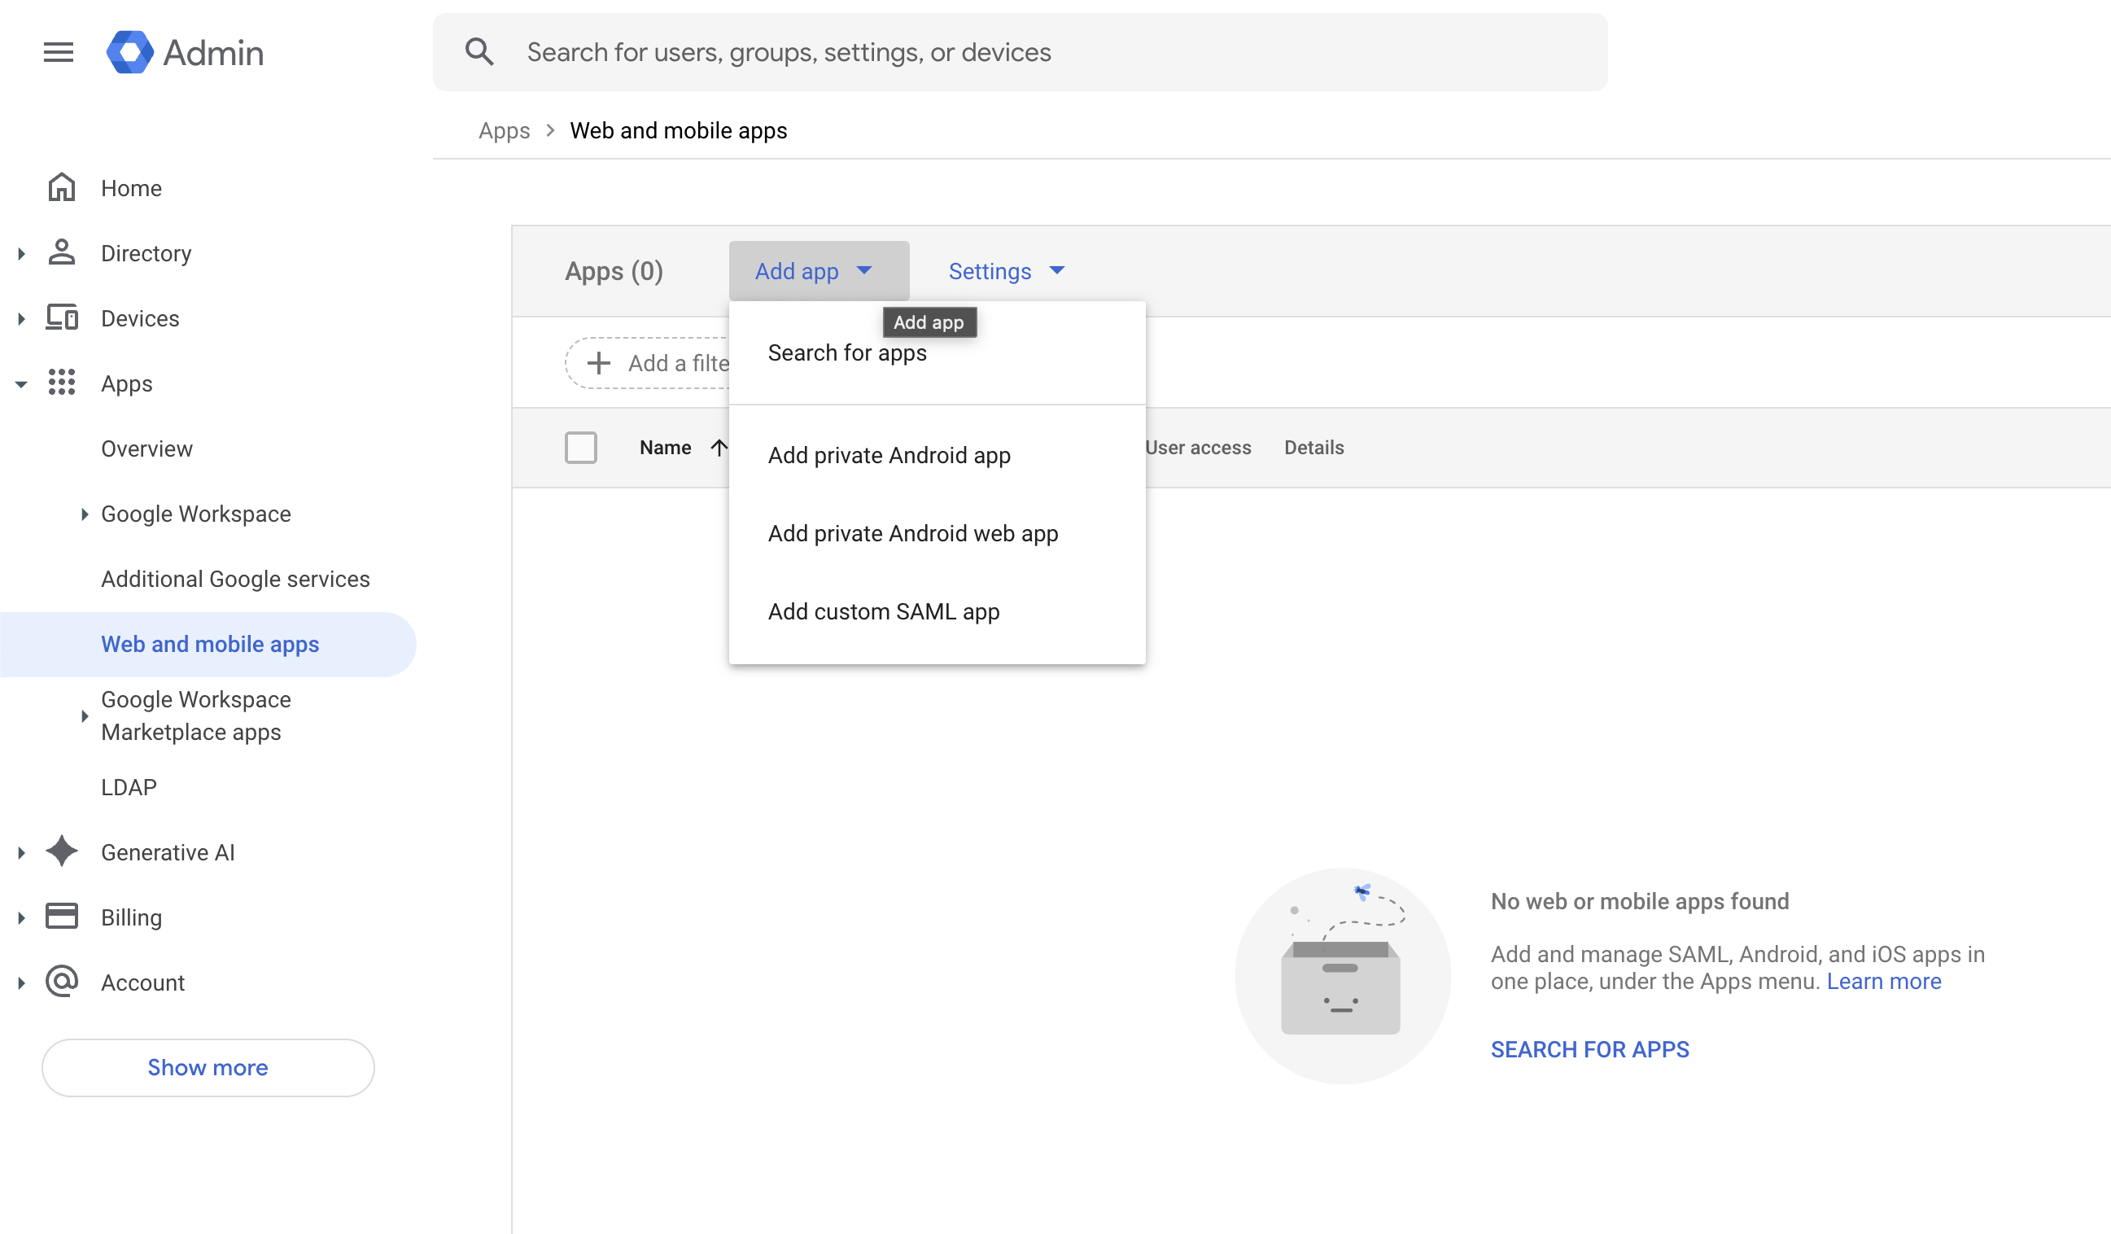Choose Search for apps menu item

pos(937,352)
